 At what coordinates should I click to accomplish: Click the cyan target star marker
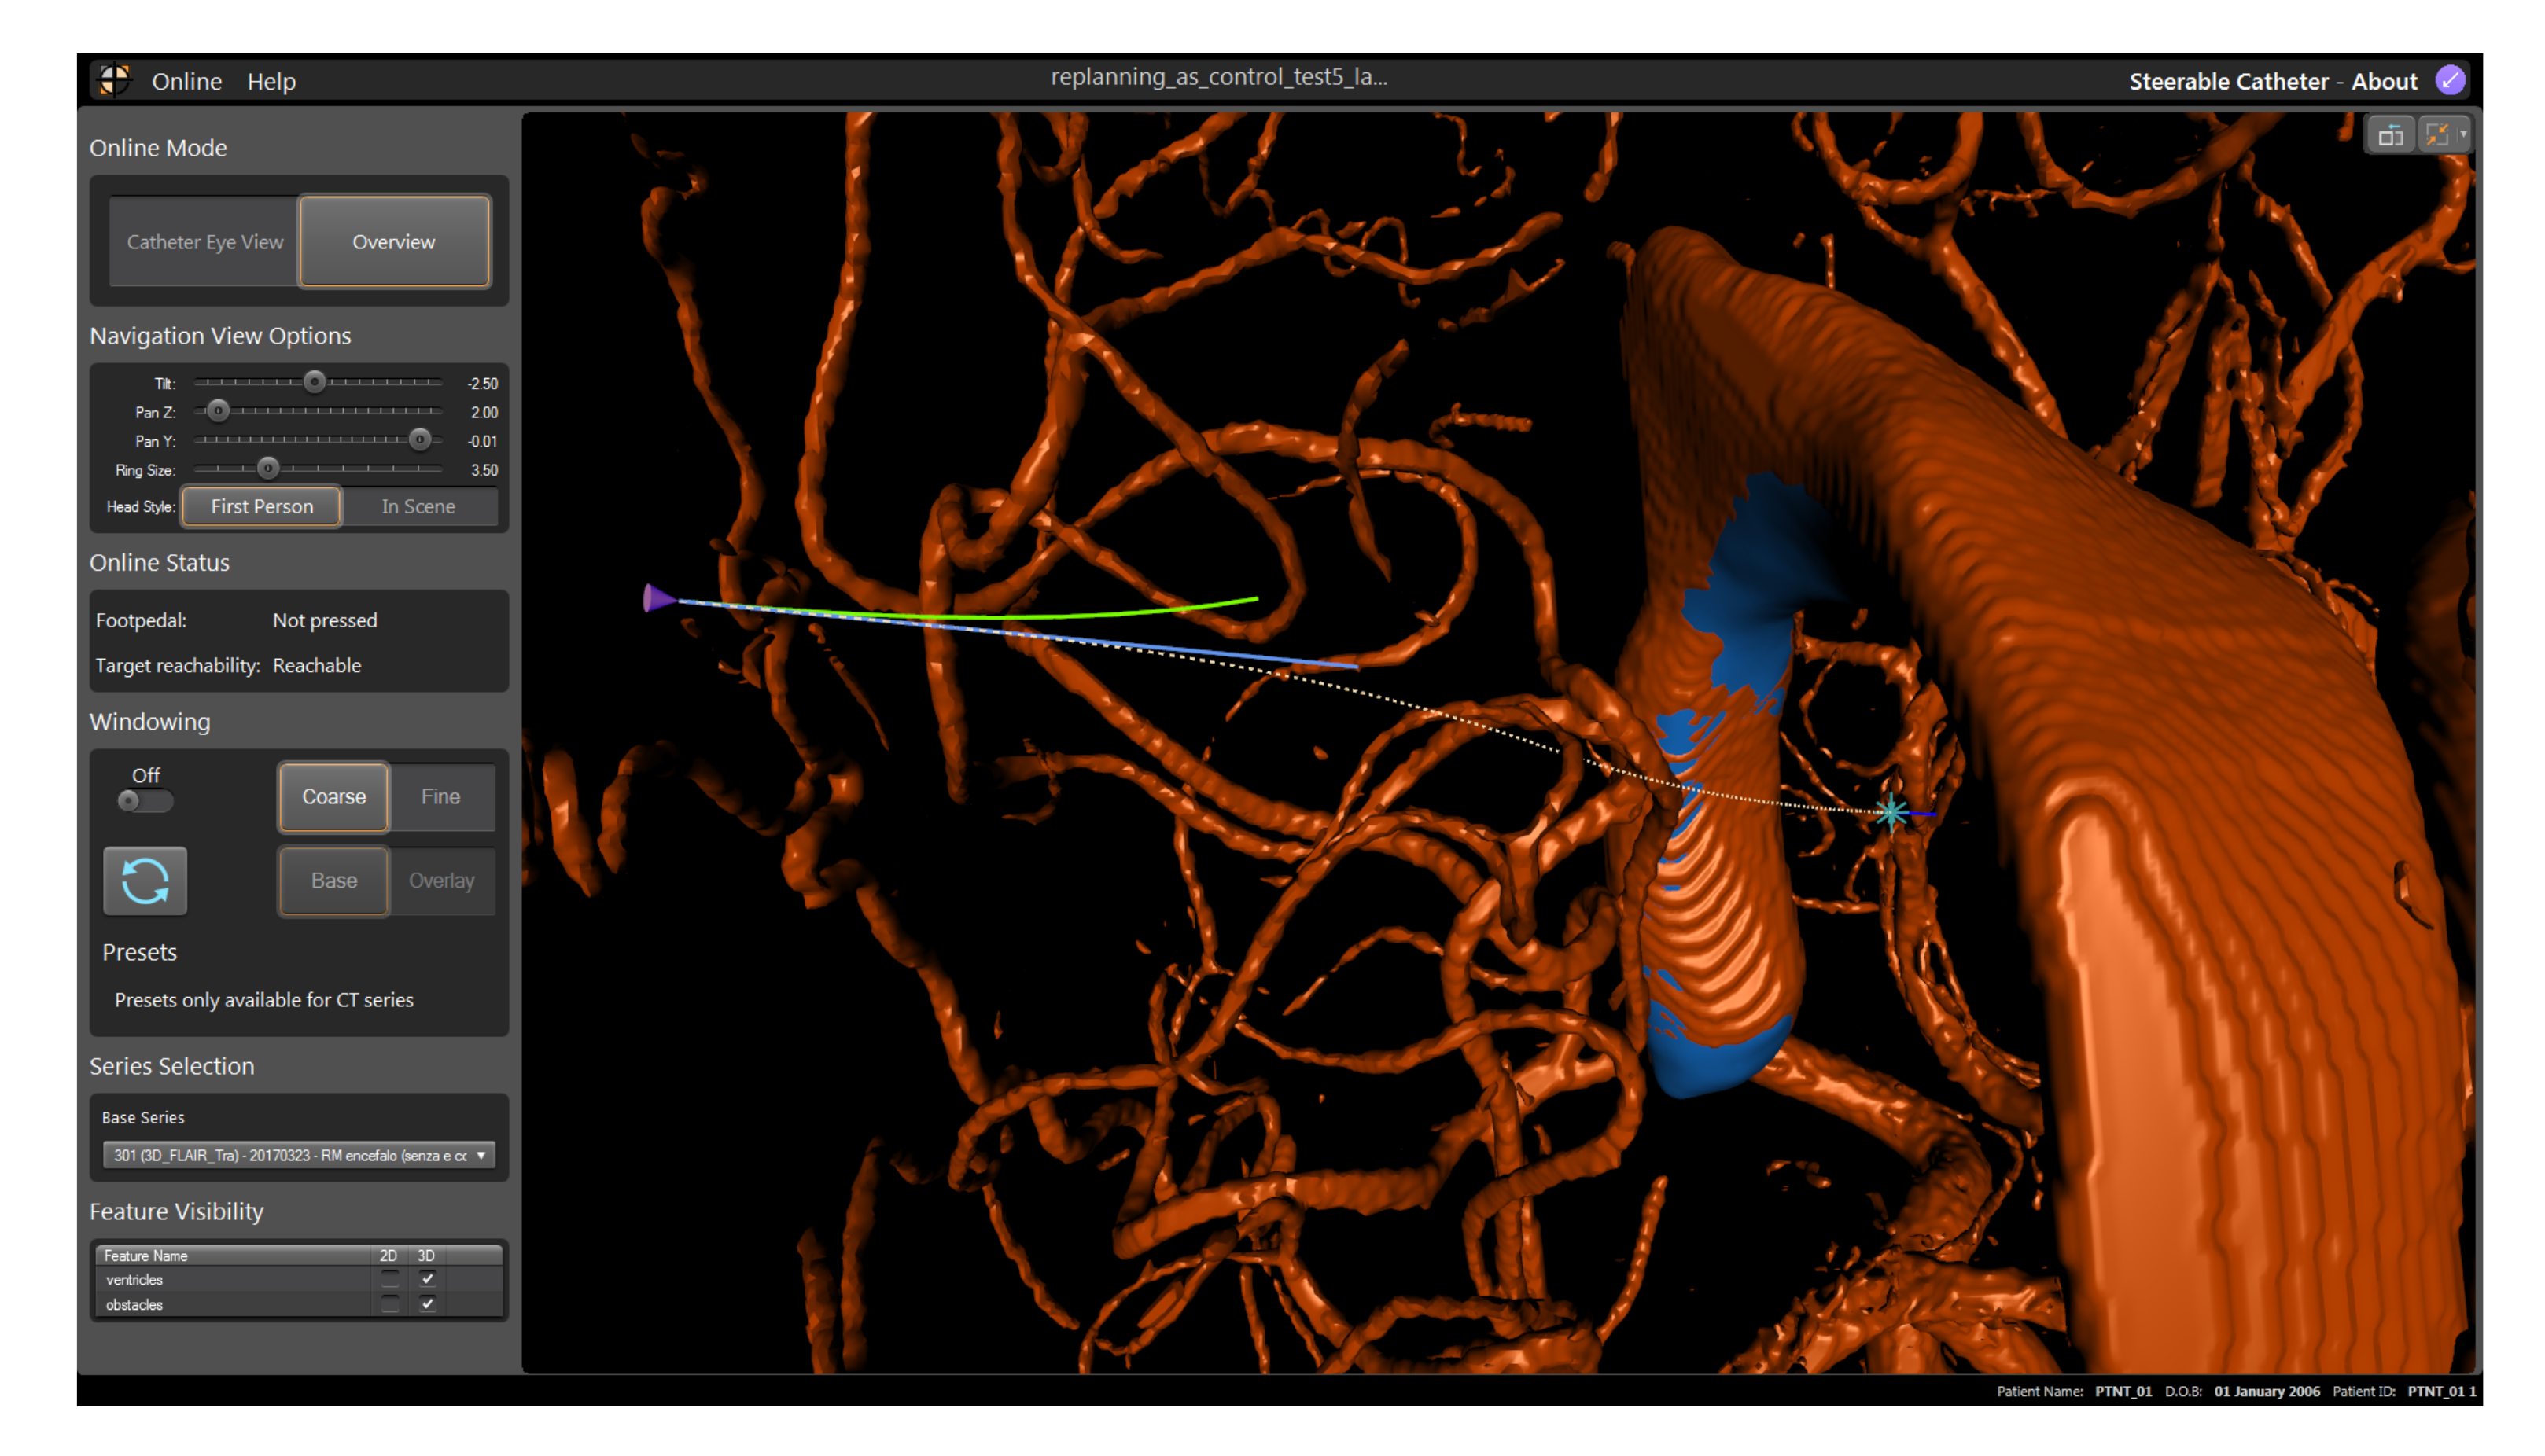pyautogui.click(x=1891, y=812)
